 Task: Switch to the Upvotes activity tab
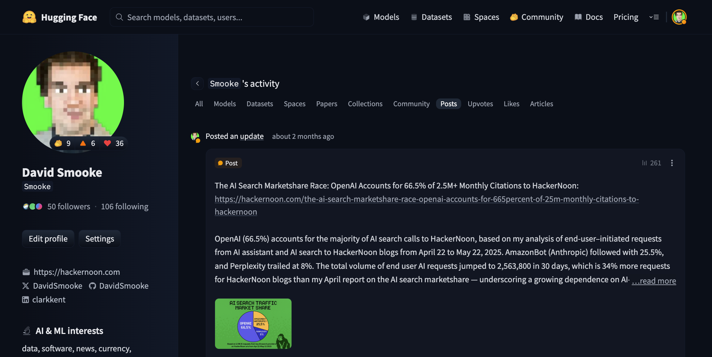click(480, 104)
